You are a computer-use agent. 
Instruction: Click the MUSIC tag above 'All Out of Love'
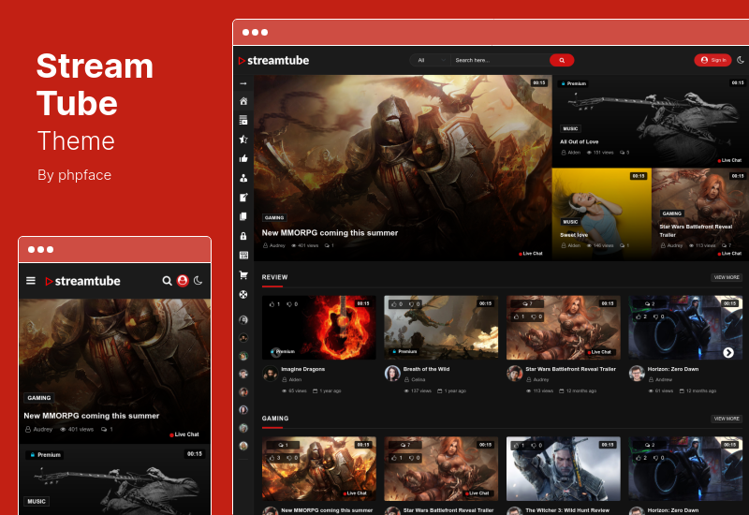(x=570, y=128)
